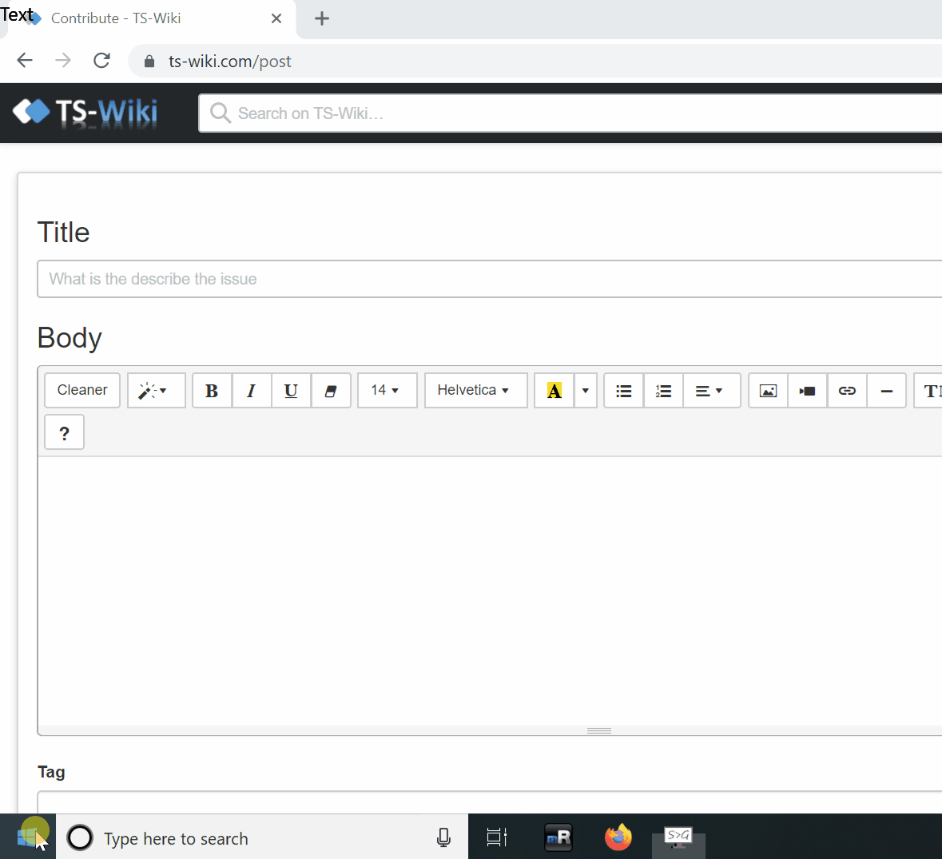Open Firefox from the Windows taskbar
The image size is (942, 859).
618,837
